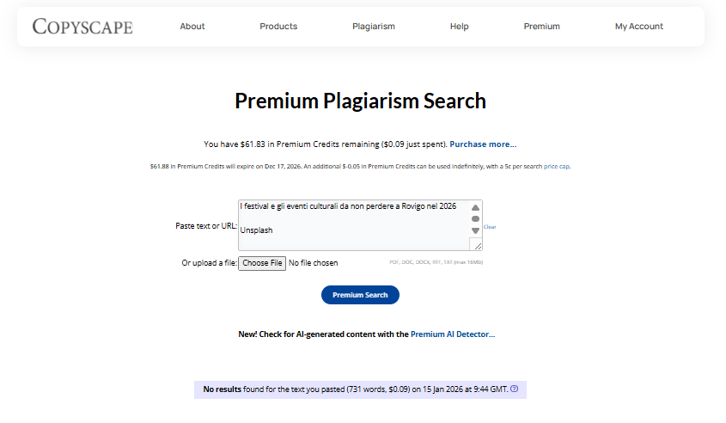Click the textarea resize handle corner

(x=478, y=246)
